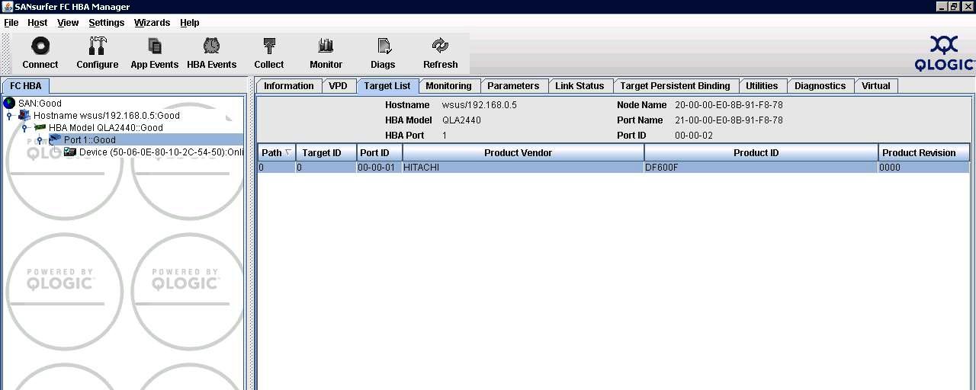The image size is (976, 390).
Task: Open the Wizards menu
Action: 152,23
